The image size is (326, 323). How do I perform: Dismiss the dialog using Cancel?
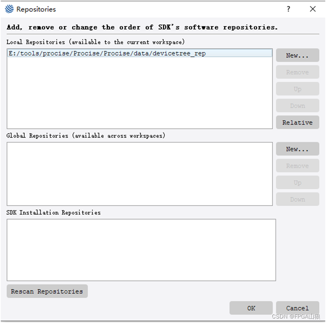click(297, 308)
